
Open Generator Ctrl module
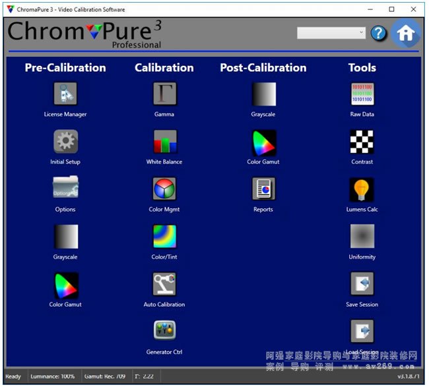pos(164,332)
